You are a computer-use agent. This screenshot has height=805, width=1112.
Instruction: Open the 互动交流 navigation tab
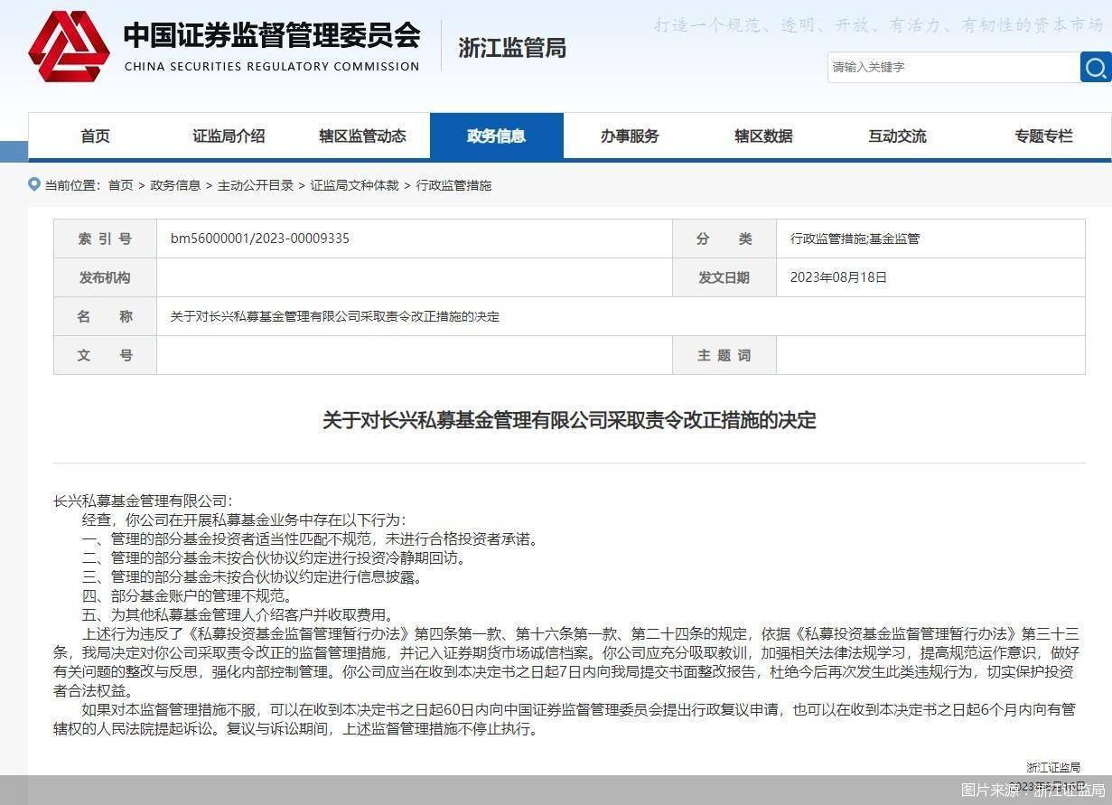click(x=897, y=136)
